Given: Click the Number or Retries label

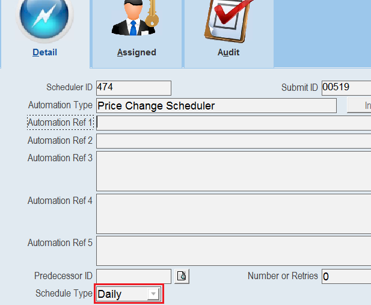Looking at the screenshot, I should point(283,276).
